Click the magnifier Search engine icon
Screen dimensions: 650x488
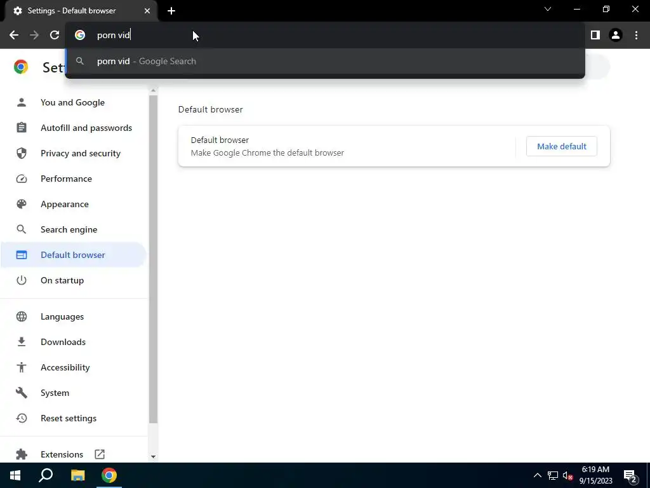pos(22,229)
